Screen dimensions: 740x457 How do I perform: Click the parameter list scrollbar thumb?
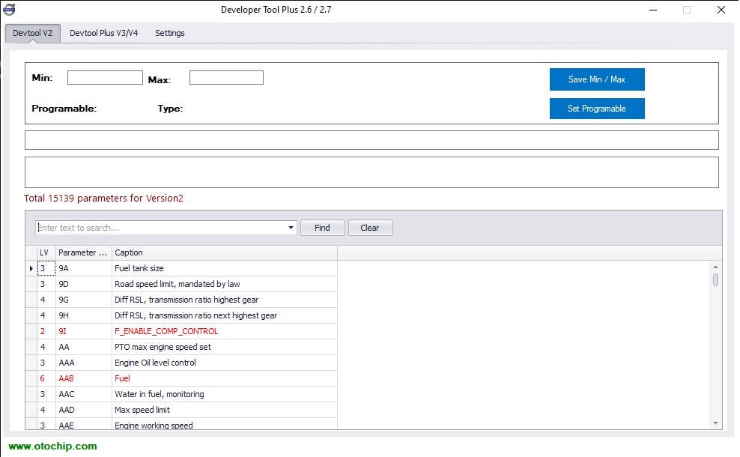click(x=715, y=279)
